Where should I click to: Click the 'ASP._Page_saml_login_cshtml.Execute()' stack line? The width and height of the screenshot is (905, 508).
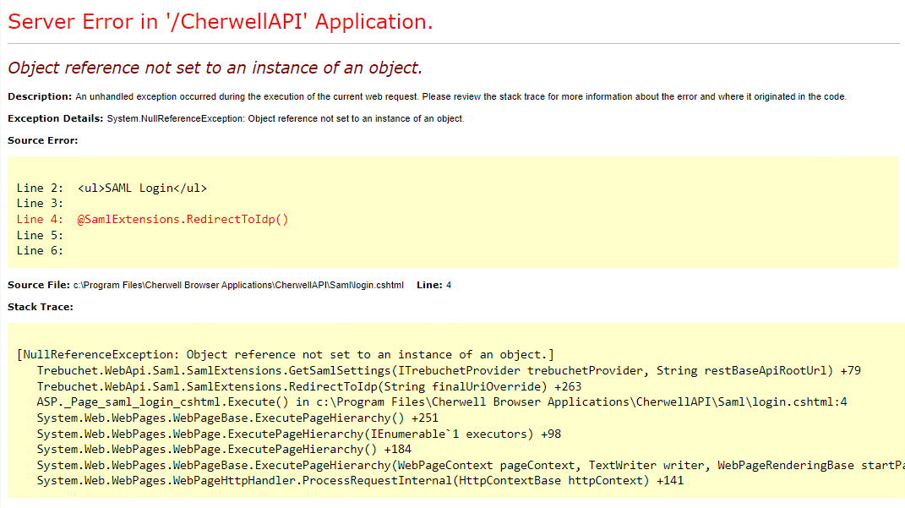[441, 401]
